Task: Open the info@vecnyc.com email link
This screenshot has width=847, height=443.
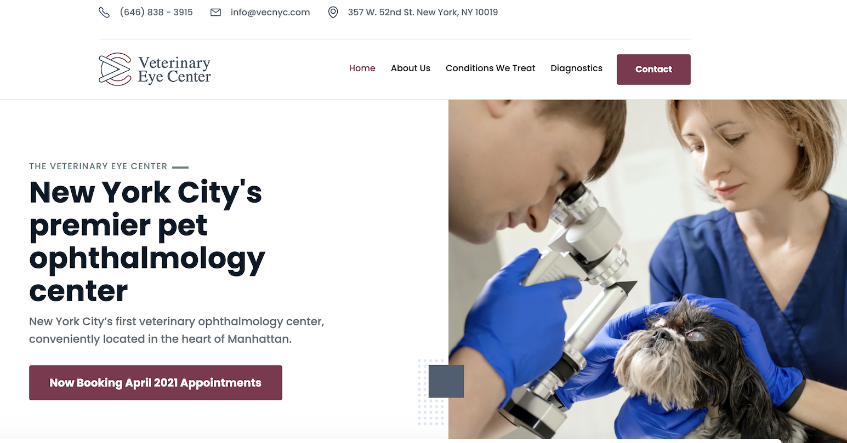Action: pos(270,12)
